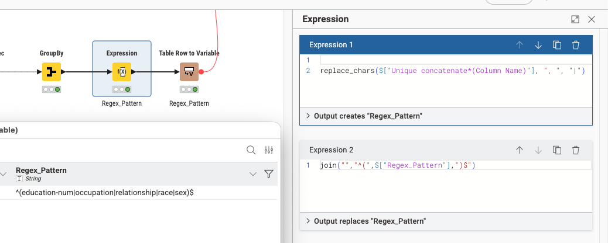The width and height of the screenshot is (608, 243).
Task: Move Expression 2 up
Action: 519,150
